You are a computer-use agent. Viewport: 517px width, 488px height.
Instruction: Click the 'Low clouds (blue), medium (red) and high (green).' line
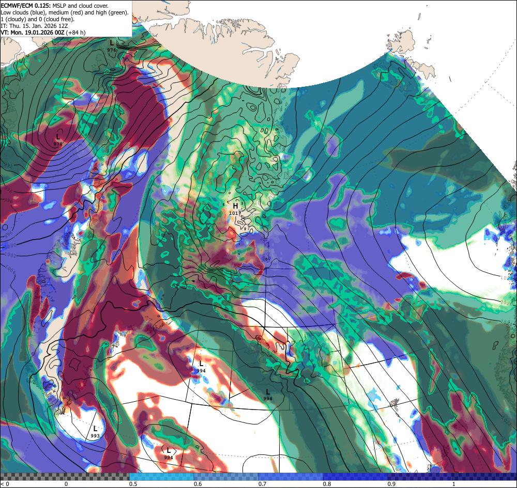click(65, 12)
